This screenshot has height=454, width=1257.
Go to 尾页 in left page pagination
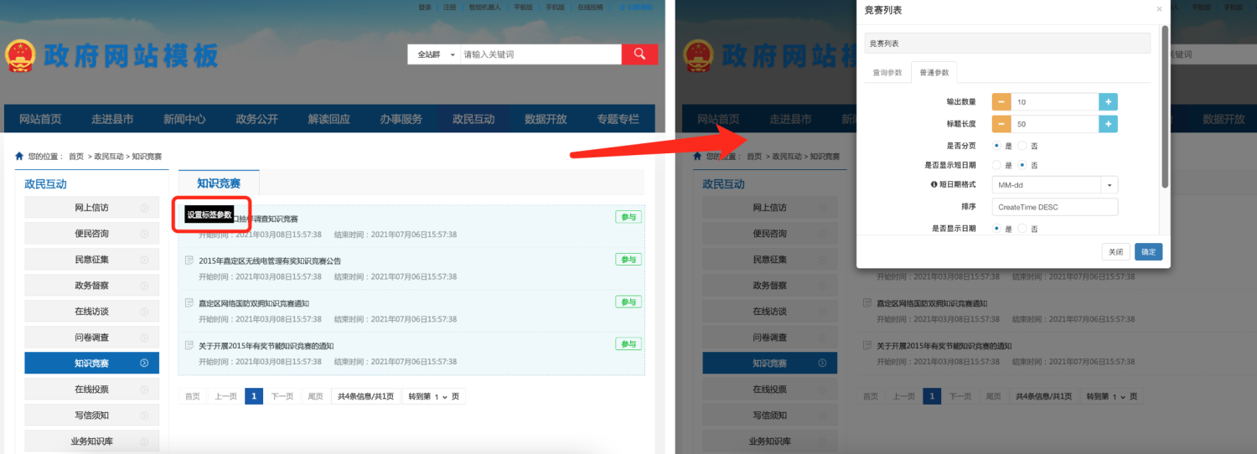(x=315, y=396)
